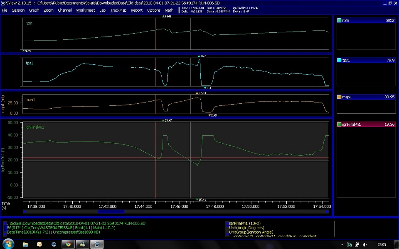399x249 pixels.
Task: Open the Options menu
Action: (154, 10)
